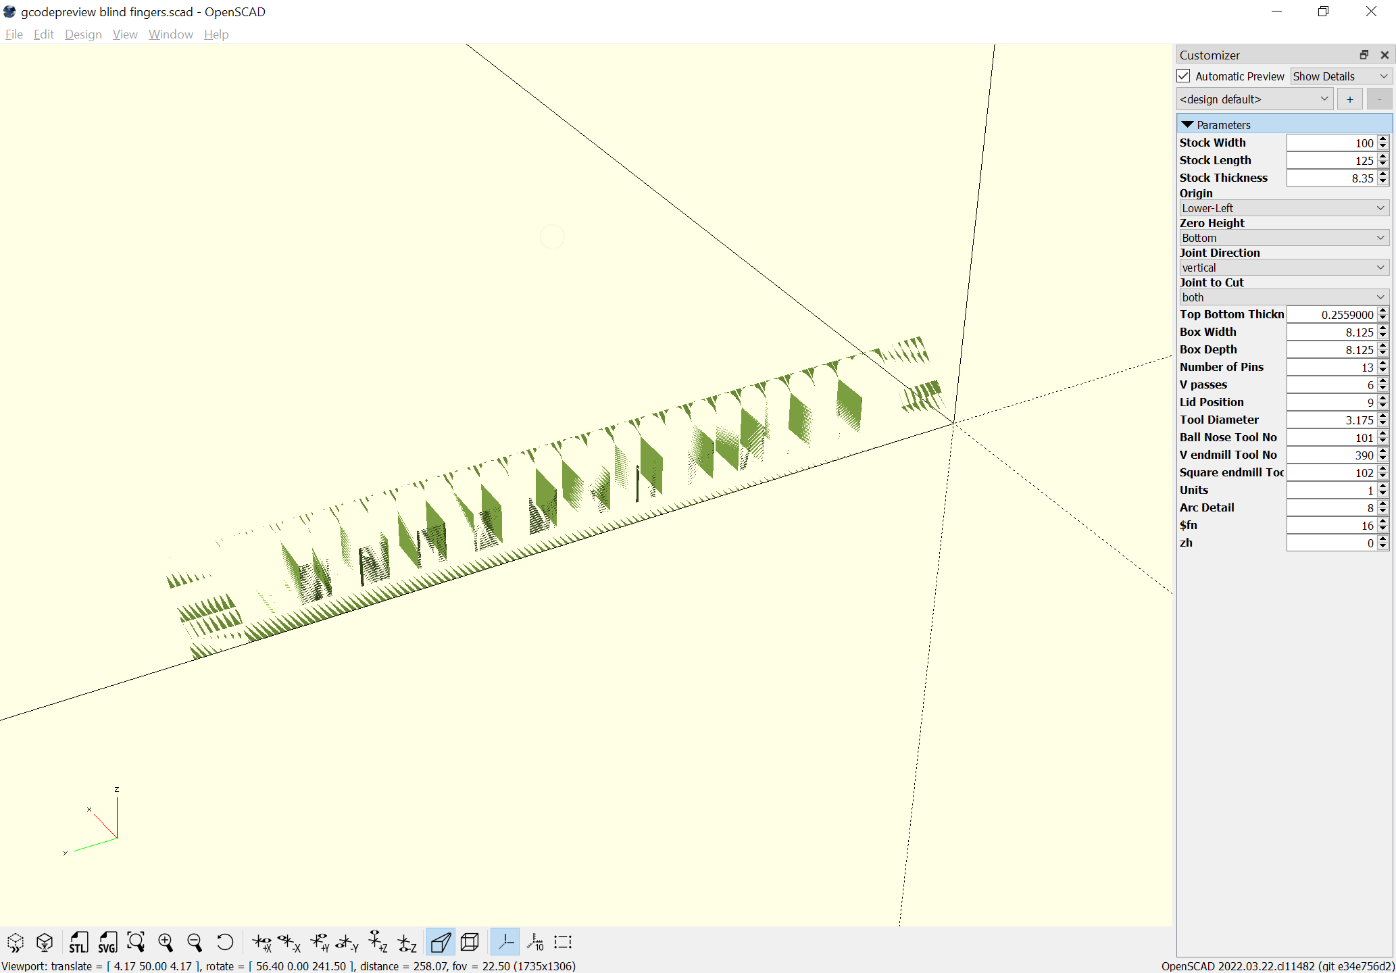Screen dimensions: 1396x973
Task: Open the Joint Direction dropdown
Action: (x=1284, y=268)
